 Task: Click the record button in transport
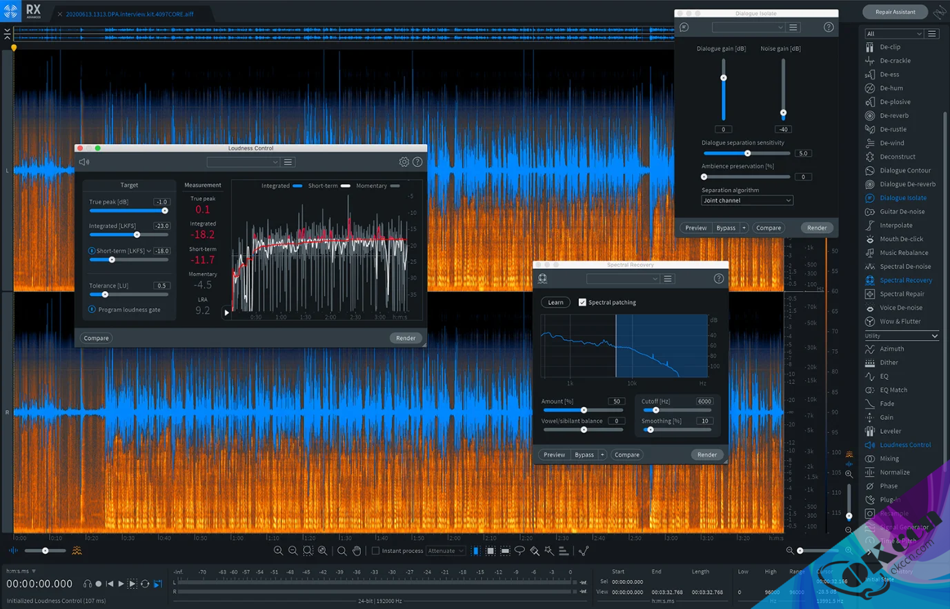tap(99, 584)
